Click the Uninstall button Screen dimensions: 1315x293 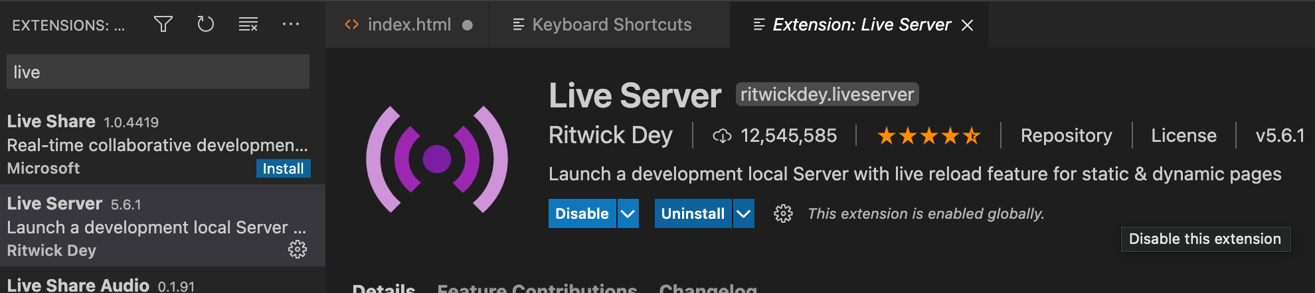(693, 213)
